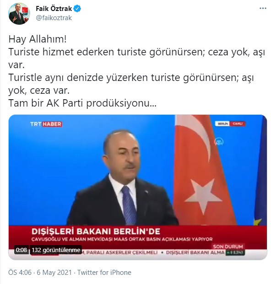This screenshot has width=271, height=284.
Task: Click the Anadolu Agency watermark icon
Action: [x=219, y=142]
